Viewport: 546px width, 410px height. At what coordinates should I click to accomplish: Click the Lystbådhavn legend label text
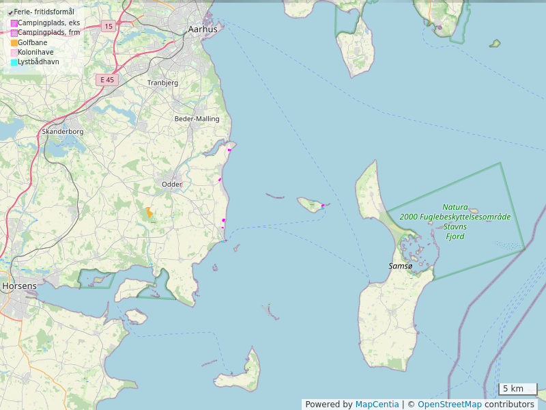[x=38, y=62]
